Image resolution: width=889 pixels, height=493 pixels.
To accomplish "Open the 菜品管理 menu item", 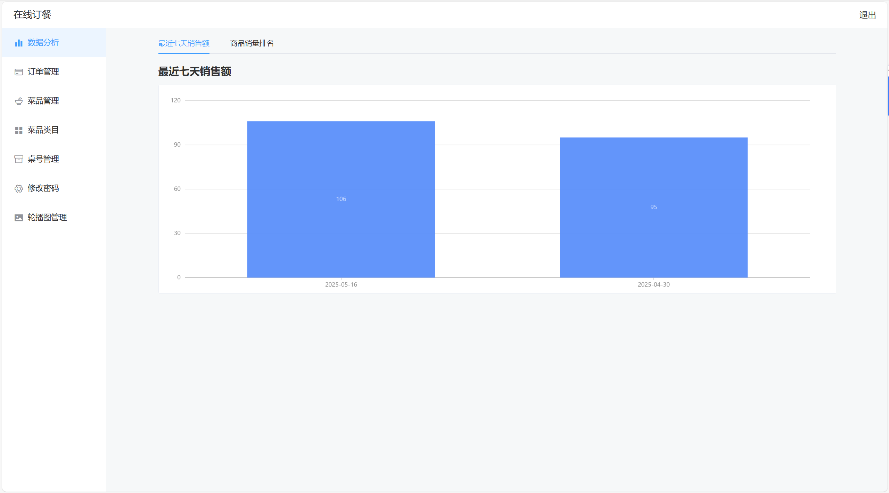I will tap(43, 101).
